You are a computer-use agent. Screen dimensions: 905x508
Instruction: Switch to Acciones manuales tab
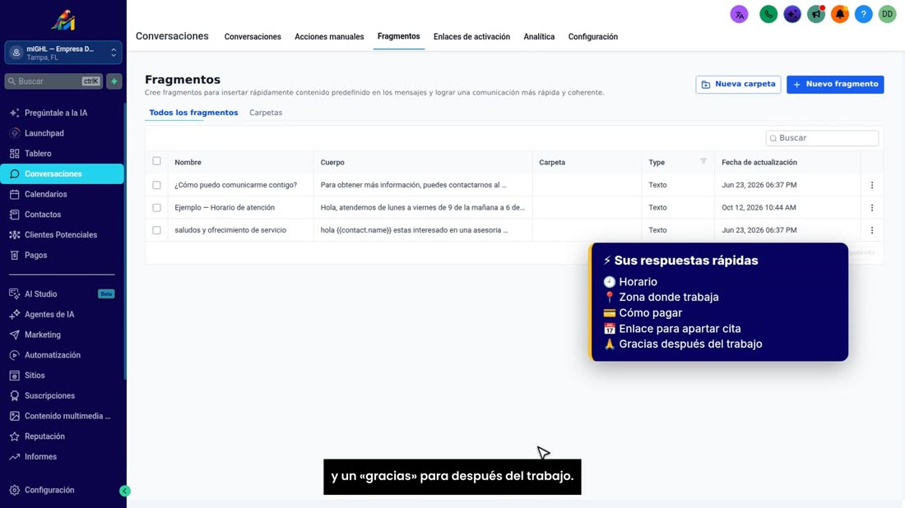329,36
